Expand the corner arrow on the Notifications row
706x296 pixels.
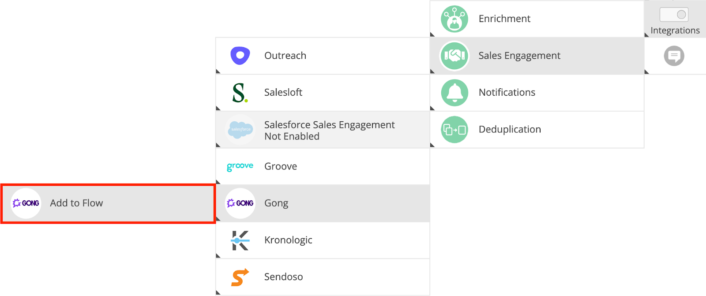pos(432,109)
